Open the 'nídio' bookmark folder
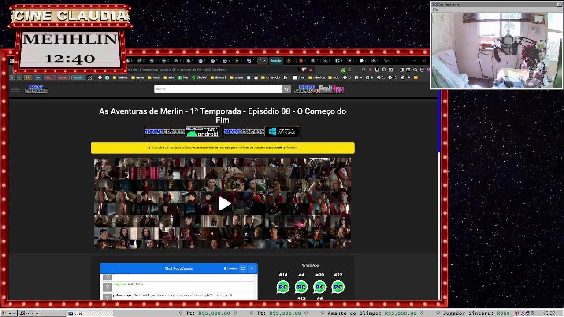This screenshot has height=317, width=564. click(x=334, y=77)
